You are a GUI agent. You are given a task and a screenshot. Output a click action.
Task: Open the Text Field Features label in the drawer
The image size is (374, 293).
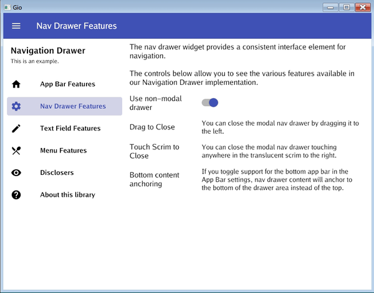click(x=70, y=129)
